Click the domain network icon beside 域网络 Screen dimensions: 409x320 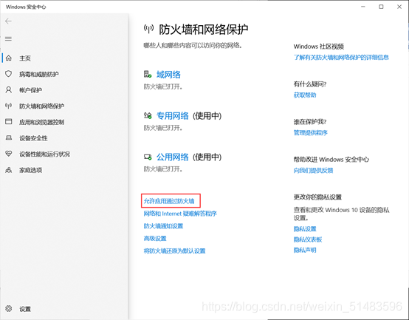coord(148,74)
